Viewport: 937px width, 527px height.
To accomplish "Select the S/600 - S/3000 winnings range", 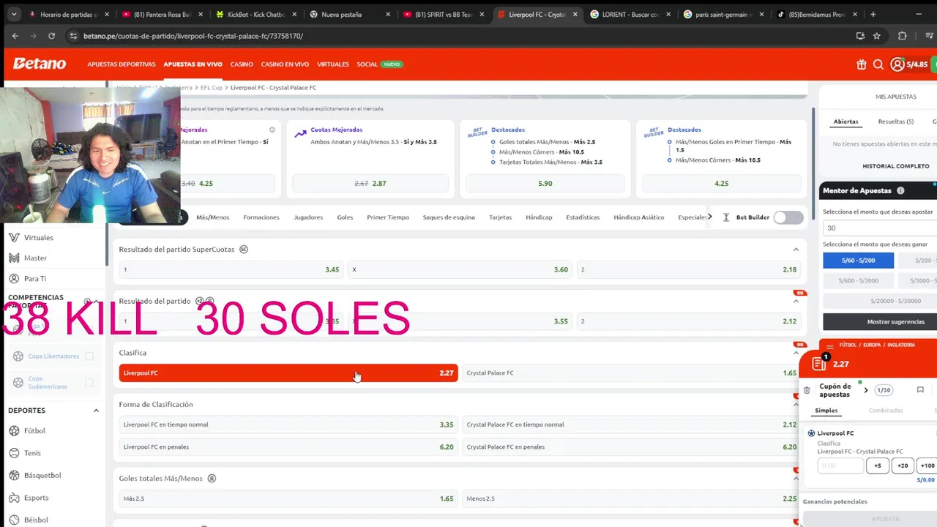I will coord(858,280).
